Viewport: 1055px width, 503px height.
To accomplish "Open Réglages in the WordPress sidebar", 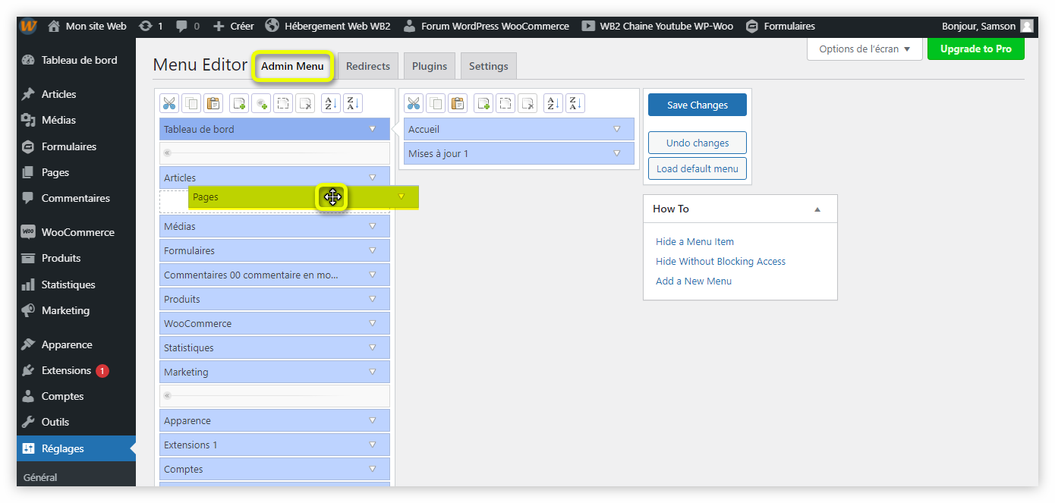I will pyautogui.click(x=55, y=448).
